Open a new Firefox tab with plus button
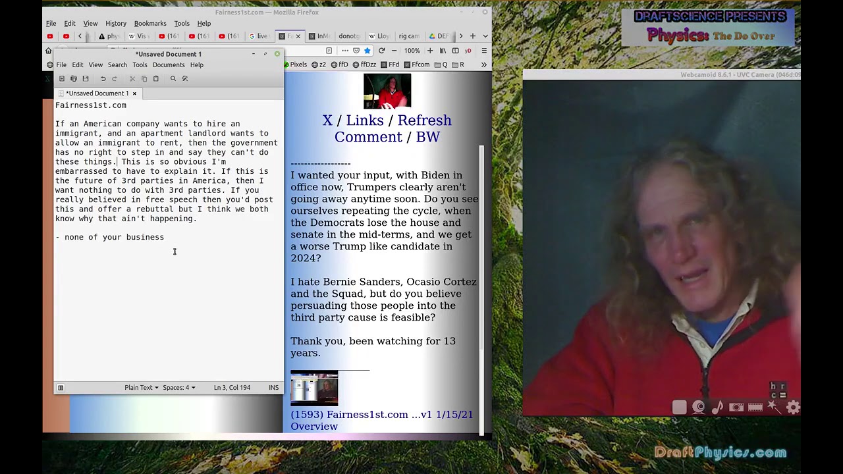The height and width of the screenshot is (474, 843). pos(473,36)
